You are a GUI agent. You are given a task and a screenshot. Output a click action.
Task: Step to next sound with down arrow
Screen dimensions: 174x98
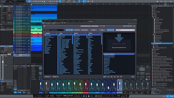point(112,77)
